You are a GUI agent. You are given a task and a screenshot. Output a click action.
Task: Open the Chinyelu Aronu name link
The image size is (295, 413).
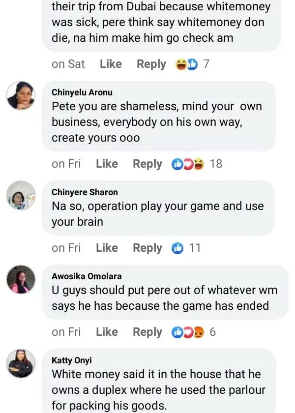coord(82,92)
